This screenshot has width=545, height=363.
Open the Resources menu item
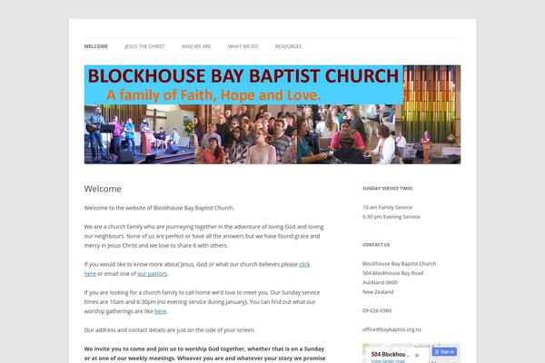(288, 46)
